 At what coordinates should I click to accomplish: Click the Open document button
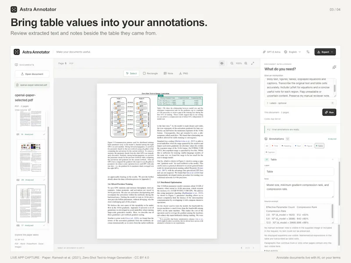[x=32, y=74]
